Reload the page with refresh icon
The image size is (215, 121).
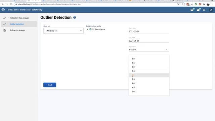[11, 4]
